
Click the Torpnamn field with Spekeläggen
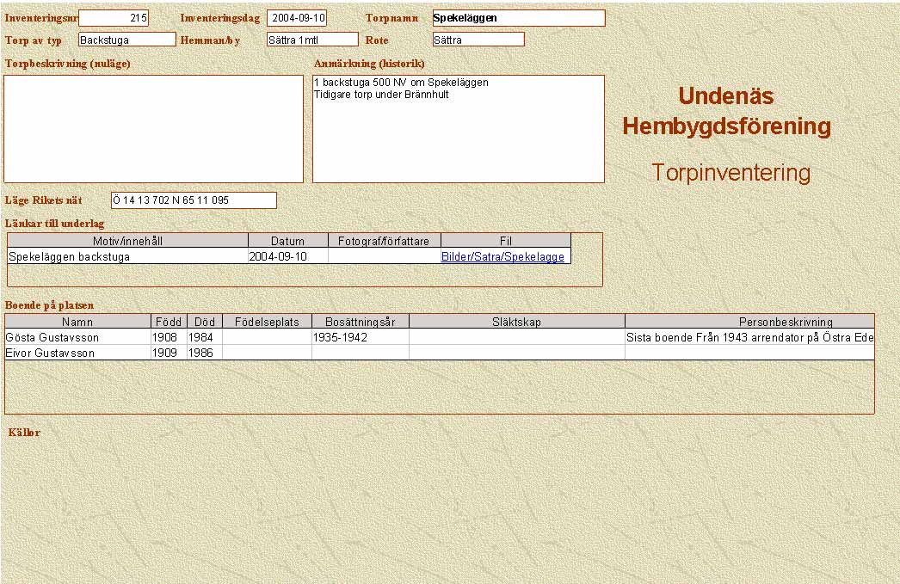[518, 18]
